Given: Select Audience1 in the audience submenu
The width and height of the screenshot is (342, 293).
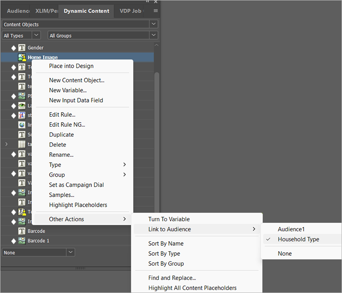Looking at the screenshot, I should tap(291, 229).
